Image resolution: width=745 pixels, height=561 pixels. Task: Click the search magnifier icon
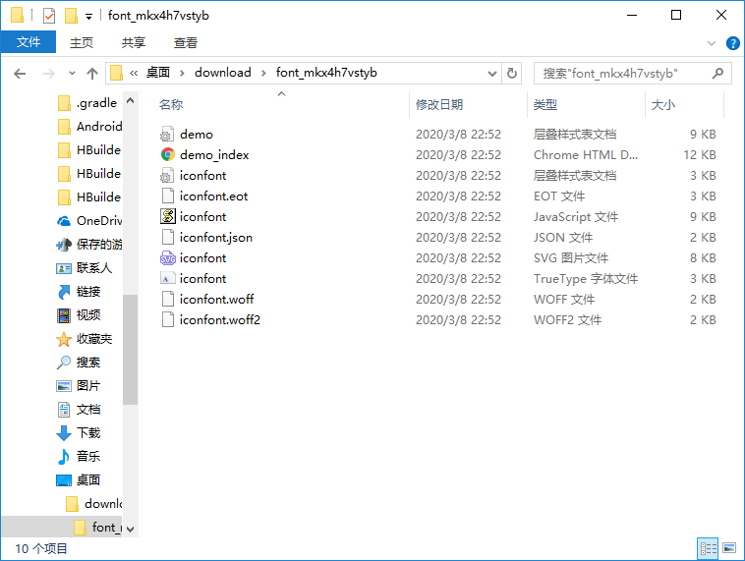717,73
